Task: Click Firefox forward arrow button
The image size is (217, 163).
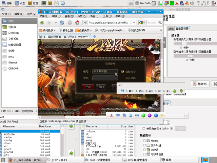Action: click(x=49, y=22)
